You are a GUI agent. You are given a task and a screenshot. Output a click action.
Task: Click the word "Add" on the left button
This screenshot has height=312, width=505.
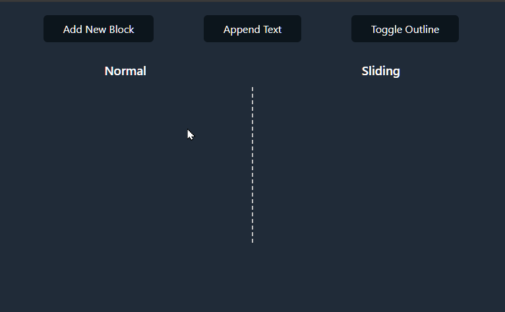(x=73, y=29)
